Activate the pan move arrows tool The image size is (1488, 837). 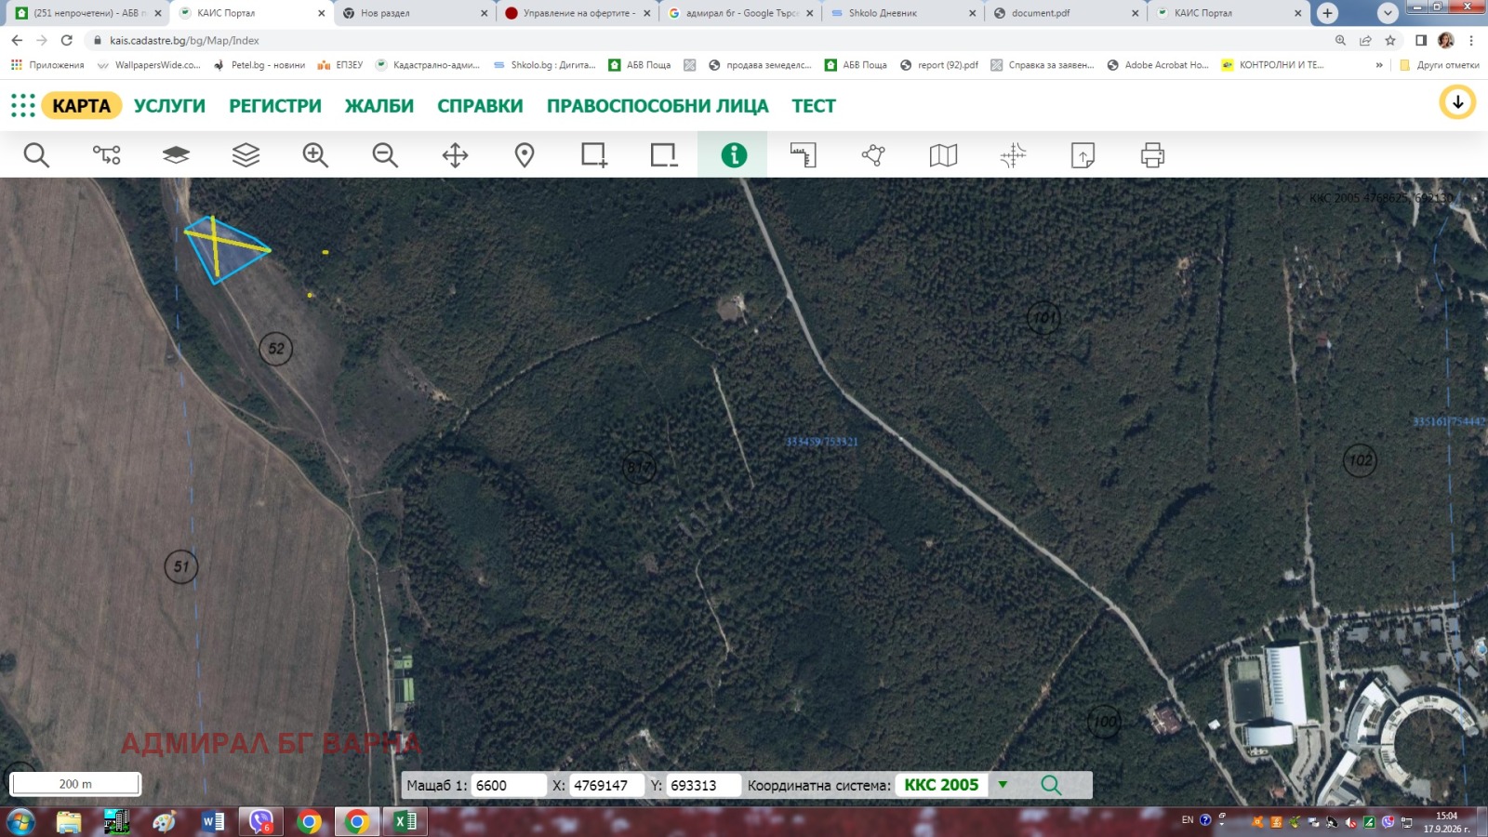[x=455, y=154]
